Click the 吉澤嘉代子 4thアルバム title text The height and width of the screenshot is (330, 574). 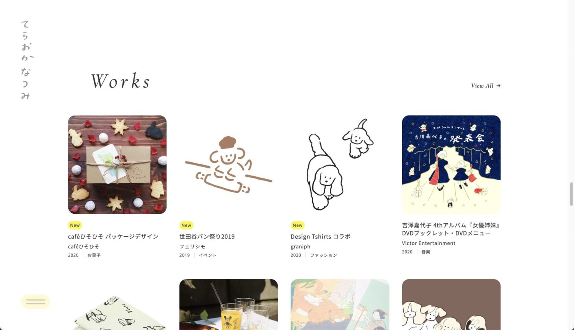(x=451, y=229)
